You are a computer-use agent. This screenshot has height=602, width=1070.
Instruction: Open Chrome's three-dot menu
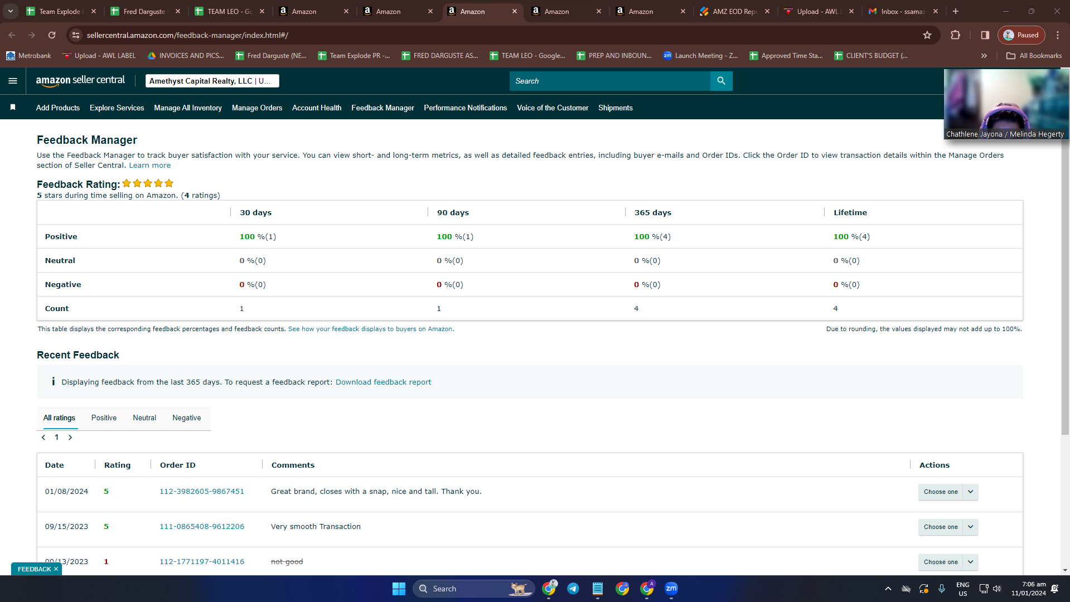(x=1058, y=35)
